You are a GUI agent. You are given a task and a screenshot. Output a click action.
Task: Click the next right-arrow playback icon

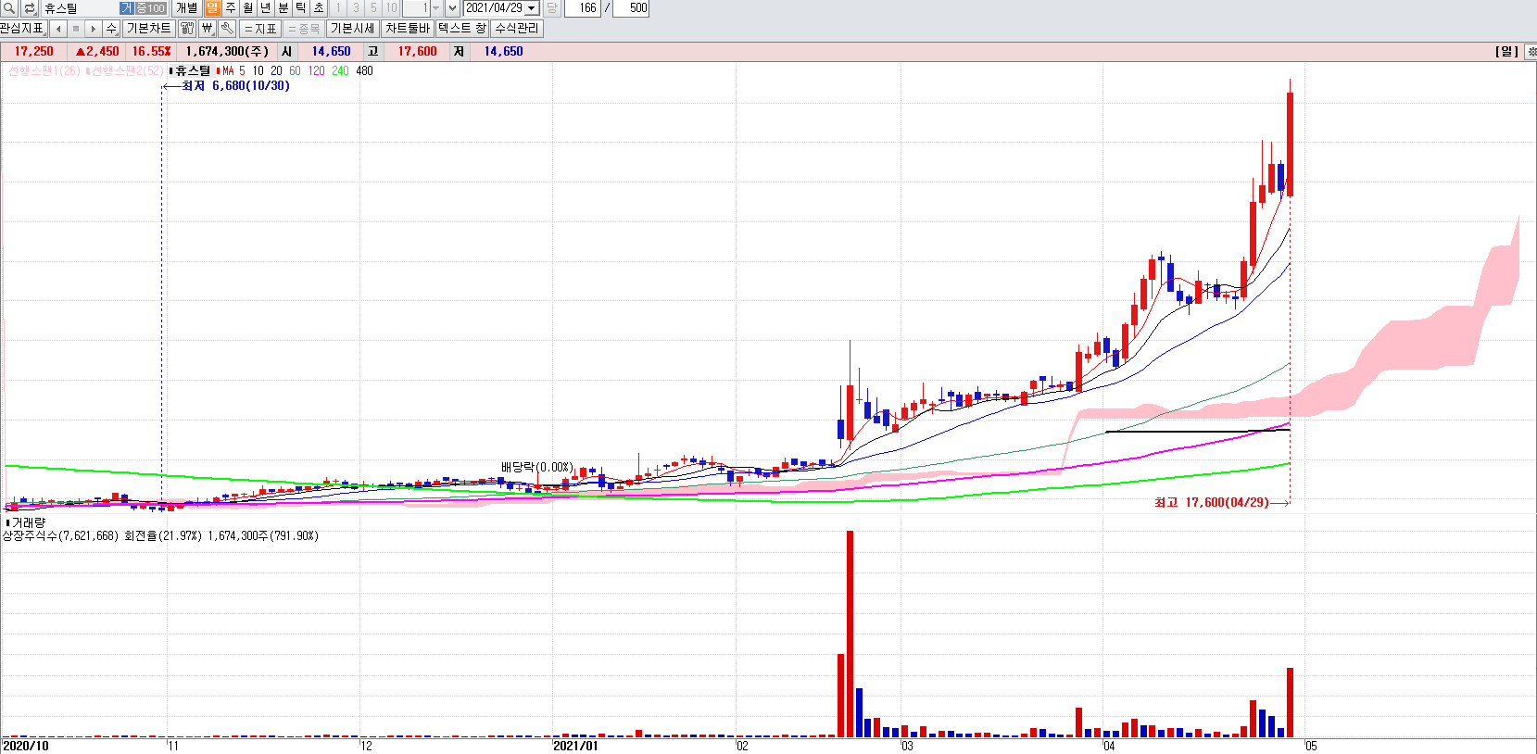93,29
